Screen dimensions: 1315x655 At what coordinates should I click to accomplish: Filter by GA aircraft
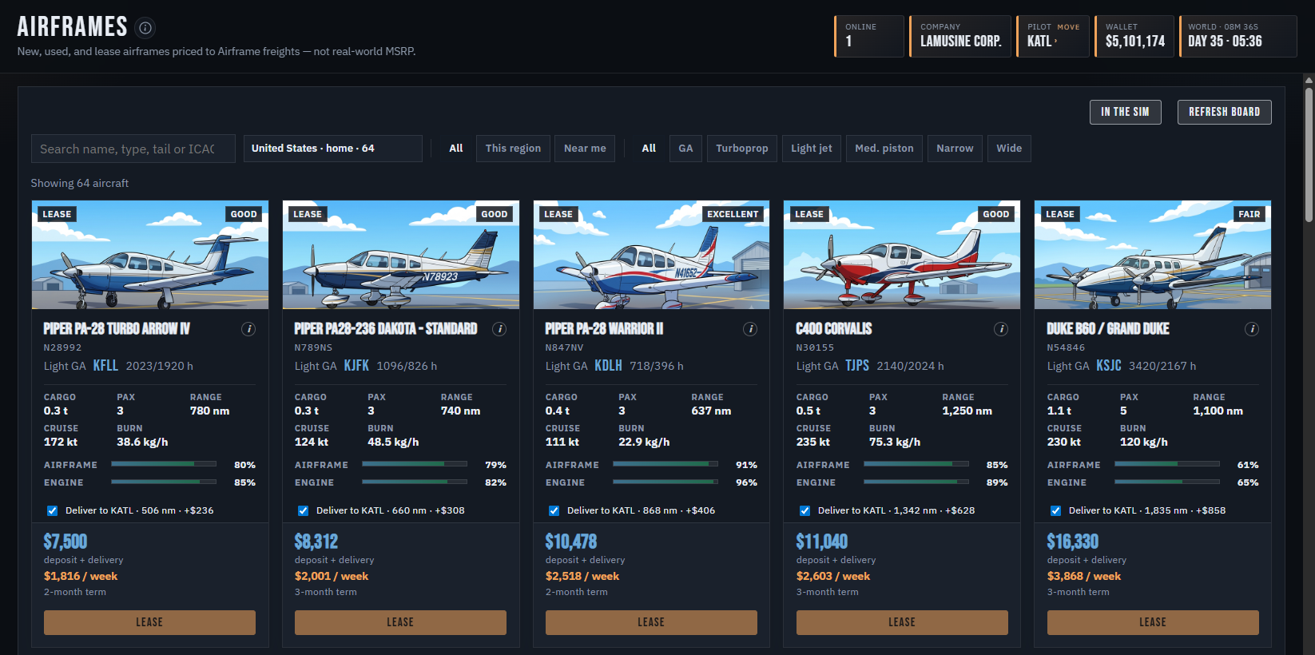[685, 149]
